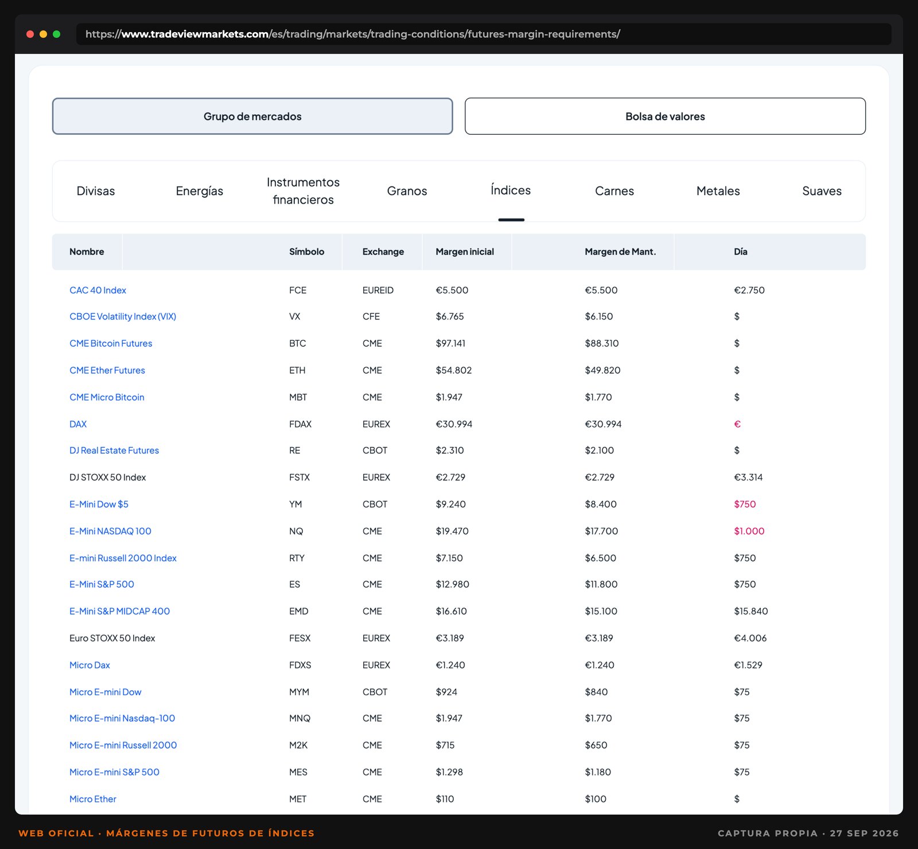Open the Micro E-mini Dow link
The width and height of the screenshot is (918, 849).
(x=106, y=692)
